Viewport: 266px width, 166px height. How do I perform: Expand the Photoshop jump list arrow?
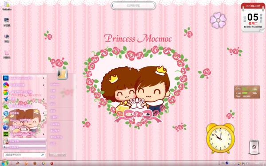44,78
